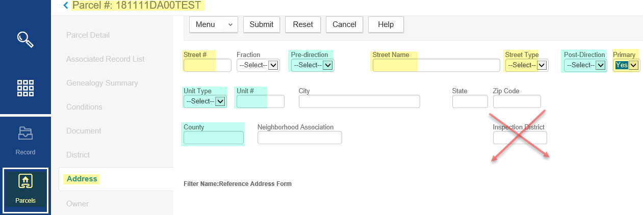643x215 pixels.
Task: Open the Record sidebar icon
Action: coord(25,139)
